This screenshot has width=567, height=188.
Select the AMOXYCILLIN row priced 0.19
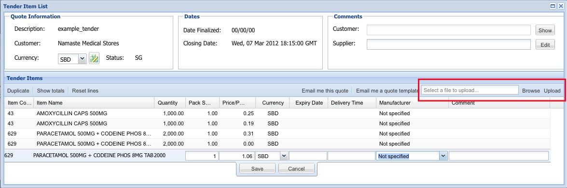277,123
